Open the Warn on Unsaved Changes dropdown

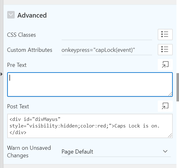click(x=116, y=152)
